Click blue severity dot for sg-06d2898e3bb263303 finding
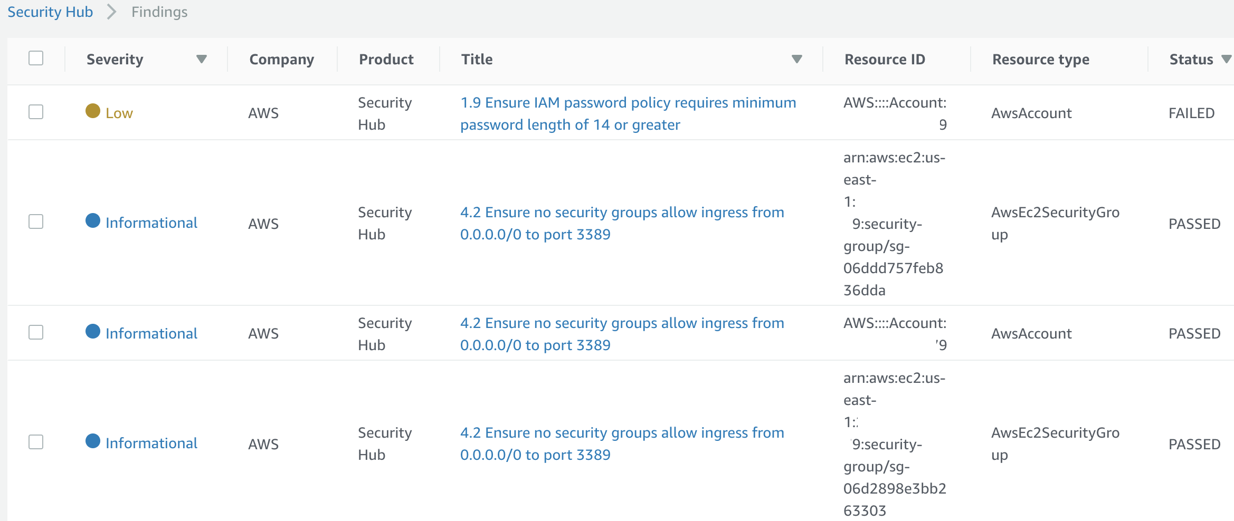1234x521 pixels. 93,441
